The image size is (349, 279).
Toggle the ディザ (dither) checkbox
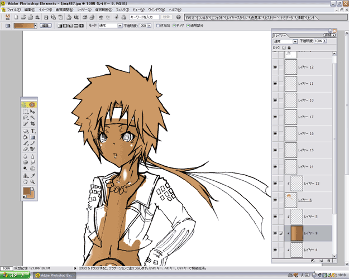[x=174, y=26]
